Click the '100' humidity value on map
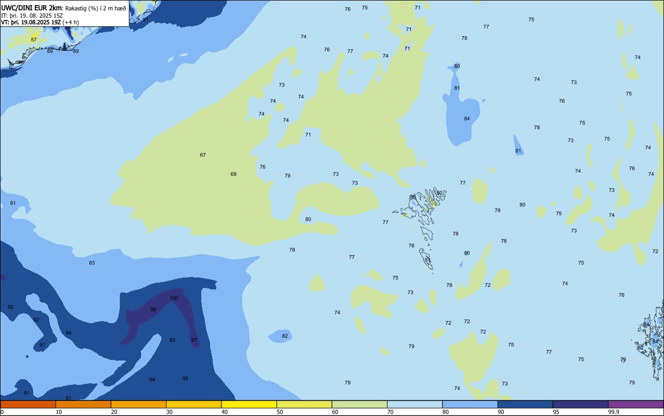This screenshot has height=416, width=664. click(174, 298)
